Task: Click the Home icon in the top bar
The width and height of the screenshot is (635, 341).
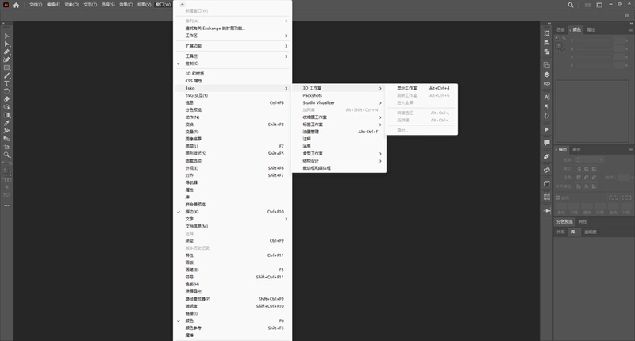Action: (x=16, y=5)
